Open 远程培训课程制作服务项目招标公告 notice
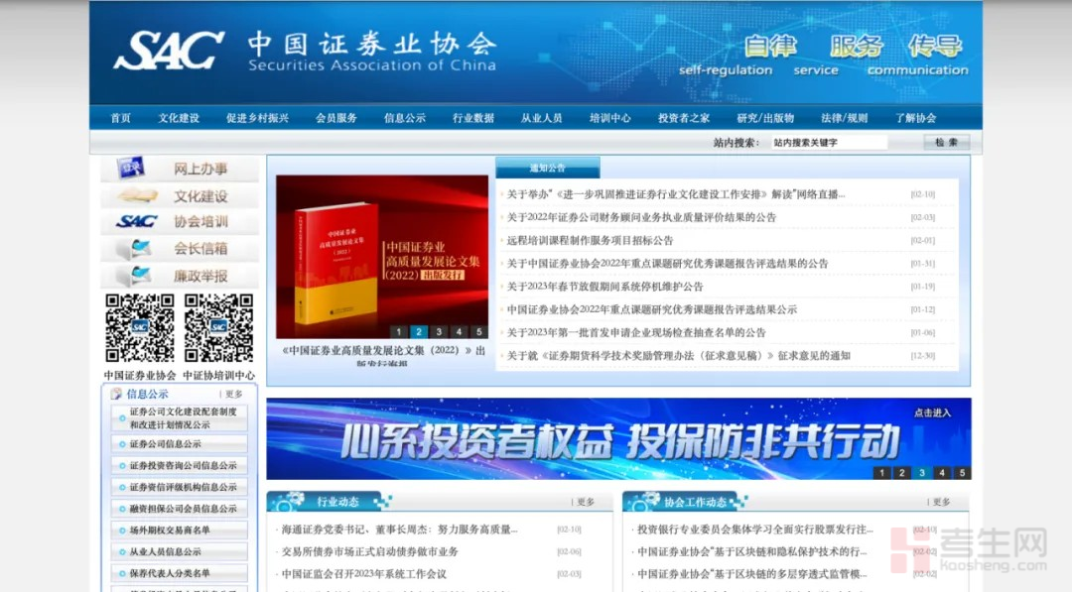This screenshot has width=1072, height=592. click(590, 240)
